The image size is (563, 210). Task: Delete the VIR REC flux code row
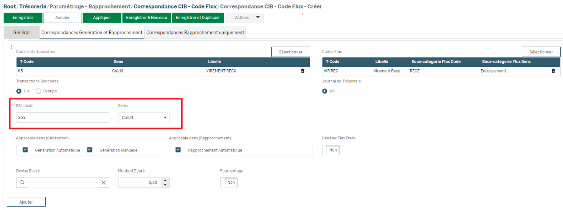[553, 71]
